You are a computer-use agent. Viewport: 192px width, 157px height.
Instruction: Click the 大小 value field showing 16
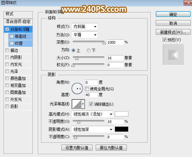pyautogui.click(x=115, y=58)
